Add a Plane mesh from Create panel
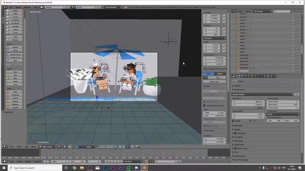This screenshot has height=171, width=305. tap(14, 10)
